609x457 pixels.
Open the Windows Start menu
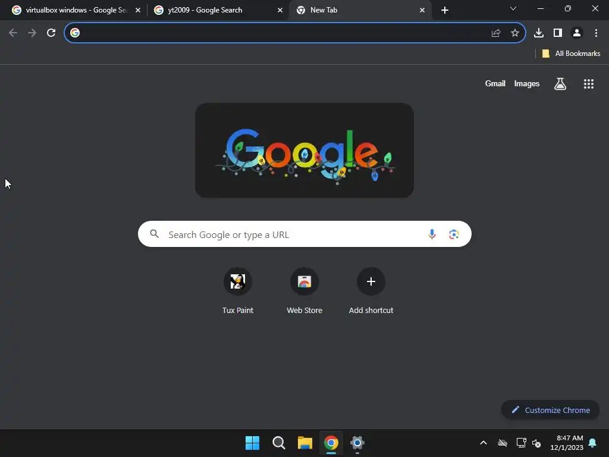[252, 443]
